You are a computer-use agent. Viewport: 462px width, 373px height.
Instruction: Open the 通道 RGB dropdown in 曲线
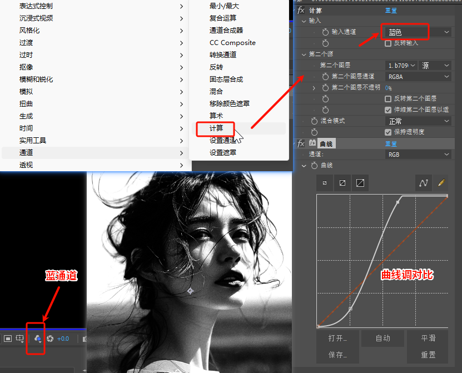click(418, 155)
